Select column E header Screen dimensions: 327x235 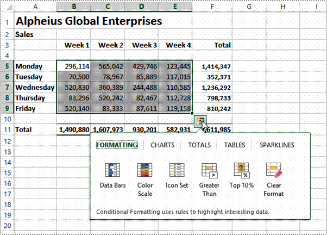tap(175, 7)
